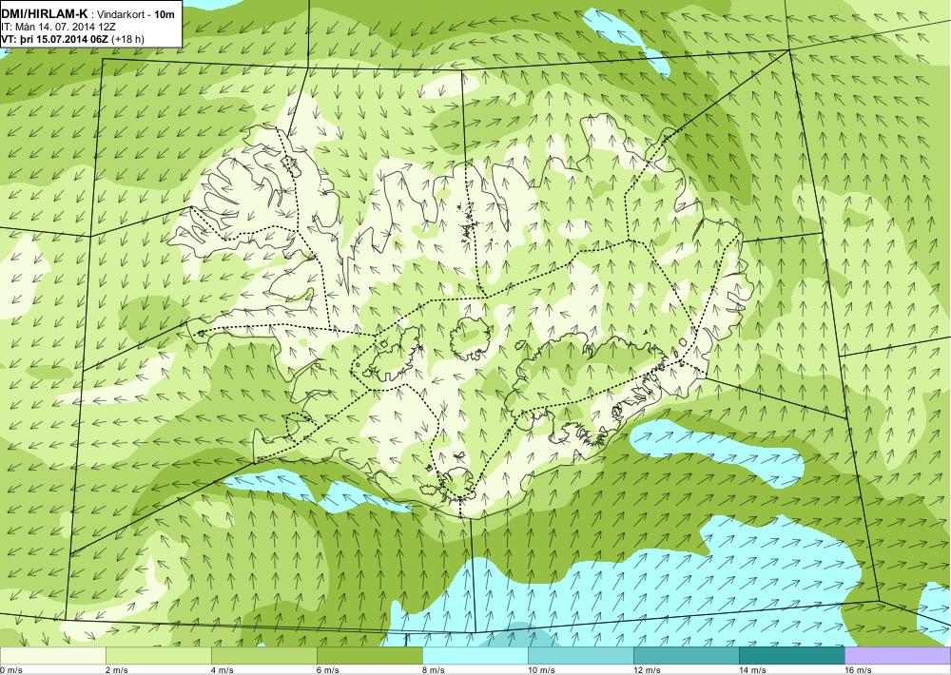The height and width of the screenshot is (675, 951).
Task: Click the '4 m/s' legend label
Action: click(222, 670)
